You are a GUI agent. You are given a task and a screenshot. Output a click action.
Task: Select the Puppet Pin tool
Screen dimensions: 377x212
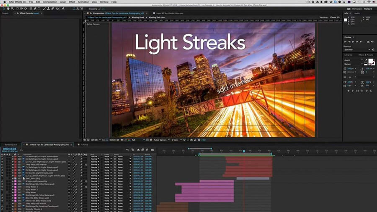point(63,9)
